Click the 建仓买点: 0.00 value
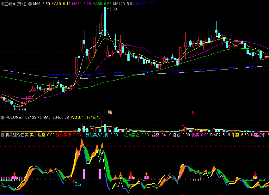 tap(69, 135)
